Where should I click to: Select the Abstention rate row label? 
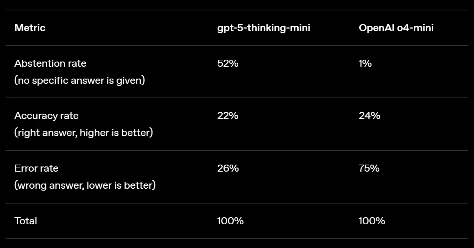(50, 63)
